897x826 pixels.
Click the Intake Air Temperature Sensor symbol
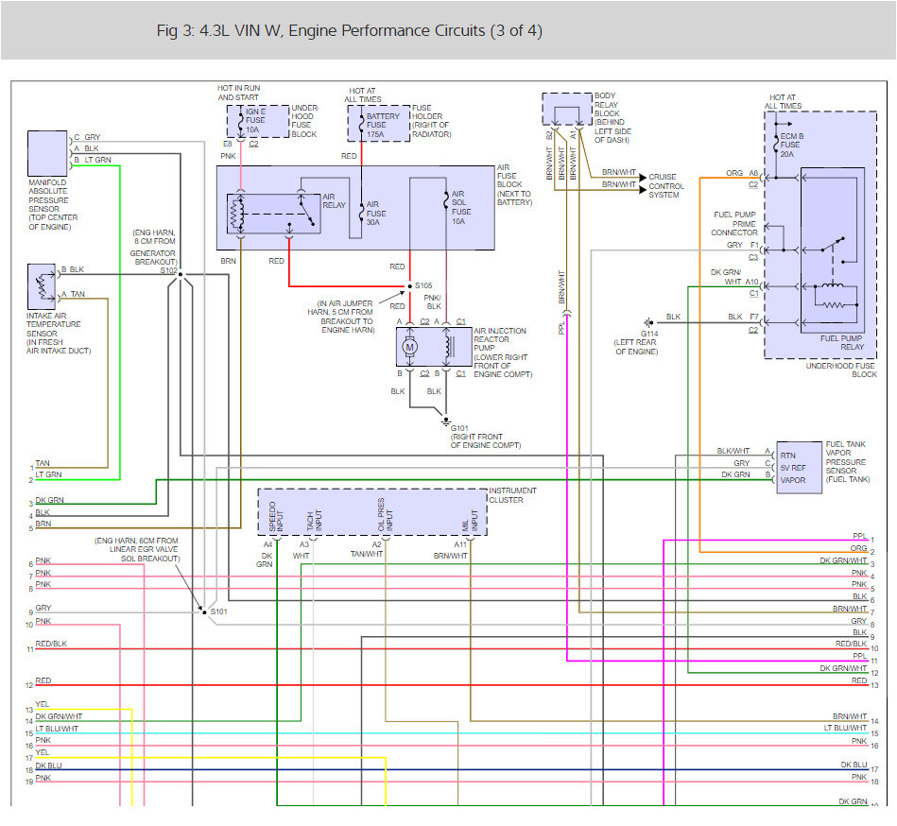42,285
